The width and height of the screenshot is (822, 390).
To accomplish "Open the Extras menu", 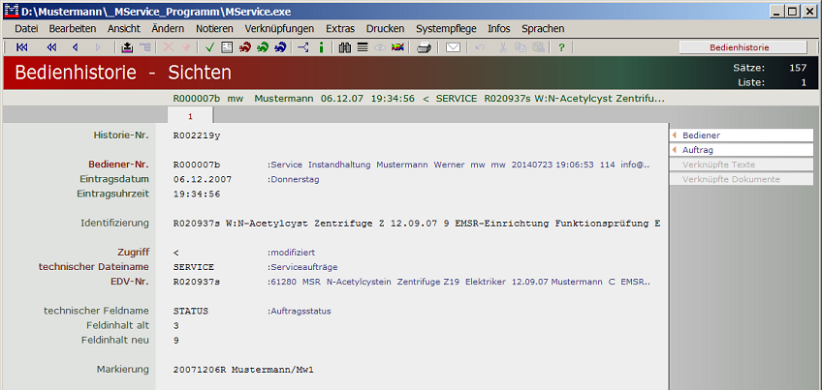I will click(340, 28).
